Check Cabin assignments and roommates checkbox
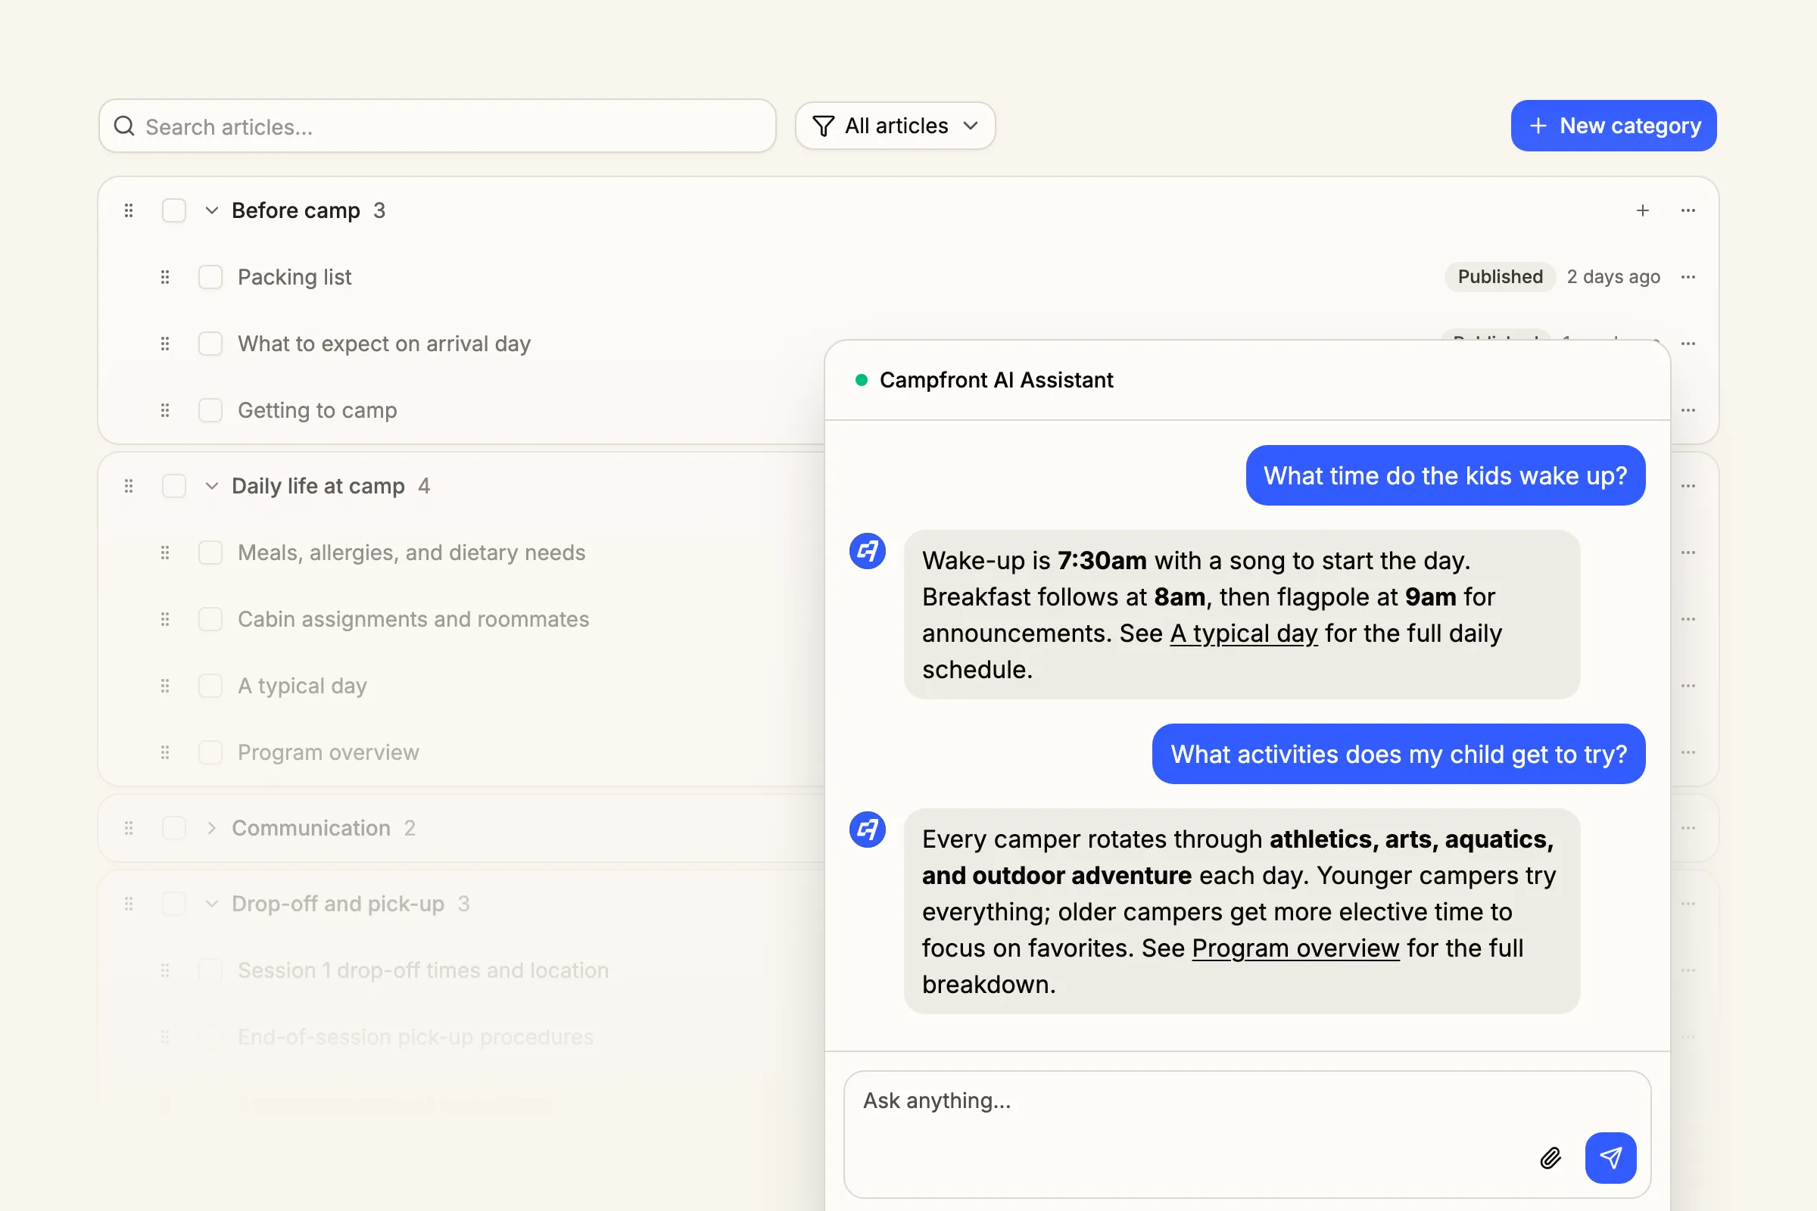 click(x=210, y=619)
